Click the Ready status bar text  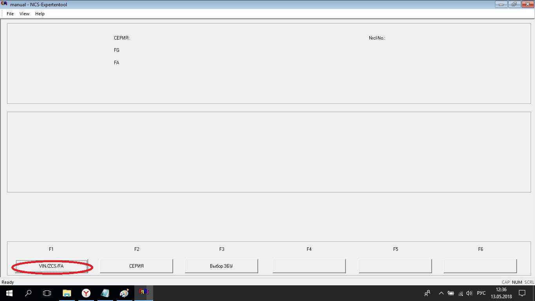point(8,282)
